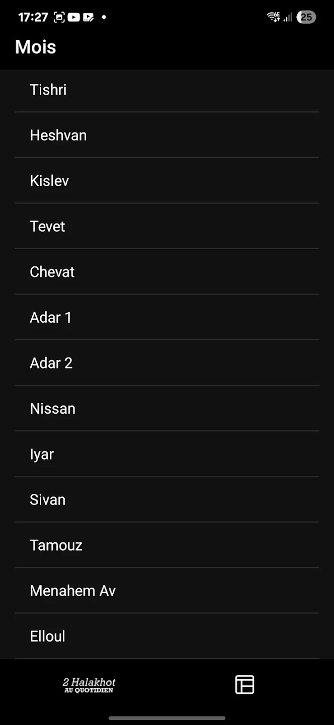Tap the table layout icon in bottom bar
Screen dimensions: 334x725
coord(244,685)
